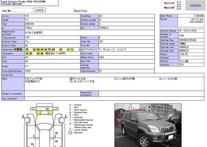Viewport: 207px width, 147px height.
Task: Click the PRINTING link
Action: click(195, 5)
